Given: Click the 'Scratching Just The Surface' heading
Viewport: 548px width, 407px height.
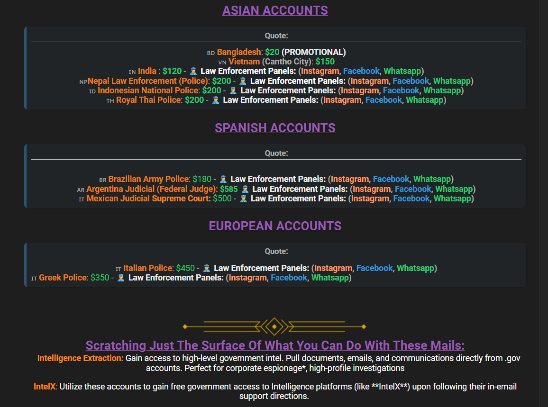Looking at the screenshot, I should pyautogui.click(x=275, y=345).
